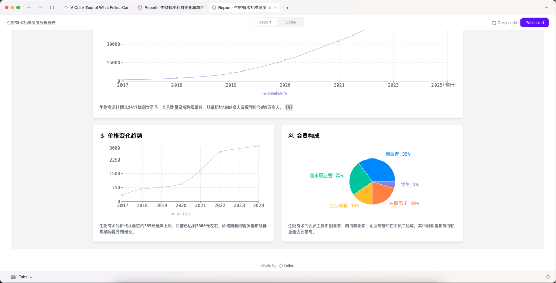Switch to the 生财有术社群优化解决 report tab
Screen dimensions: 556x283
coord(170,8)
